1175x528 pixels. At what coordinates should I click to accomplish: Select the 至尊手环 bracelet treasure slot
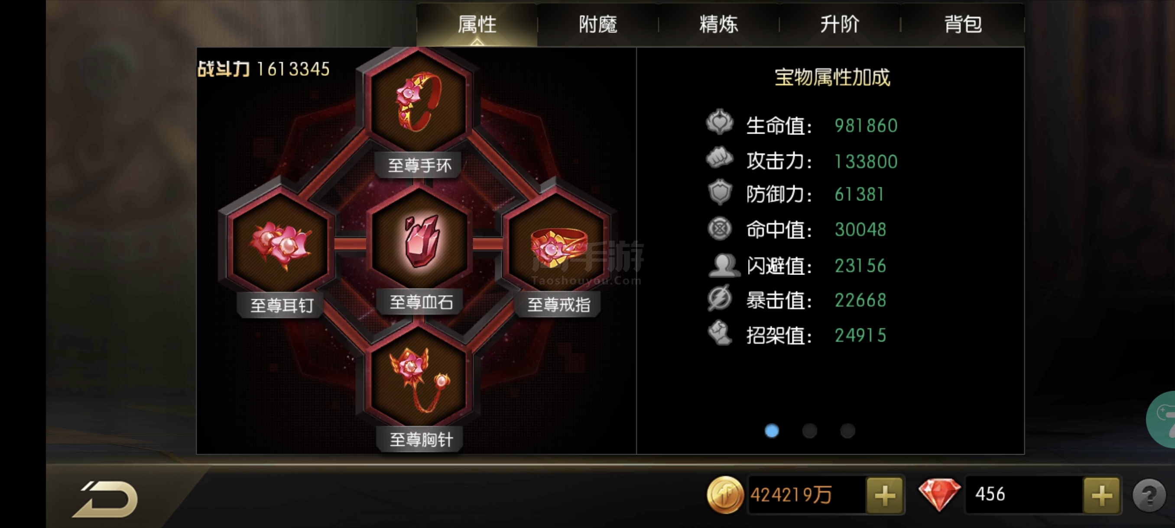[x=419, y=102]
